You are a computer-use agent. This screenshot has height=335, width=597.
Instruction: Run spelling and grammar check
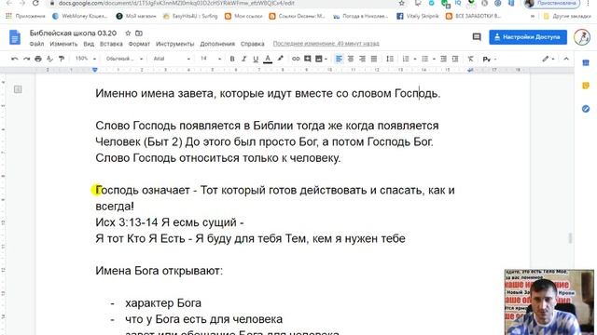pyautogui.click(x=49, y=59)
